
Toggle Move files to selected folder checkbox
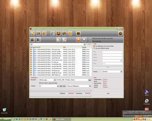(x=40, y=83)
